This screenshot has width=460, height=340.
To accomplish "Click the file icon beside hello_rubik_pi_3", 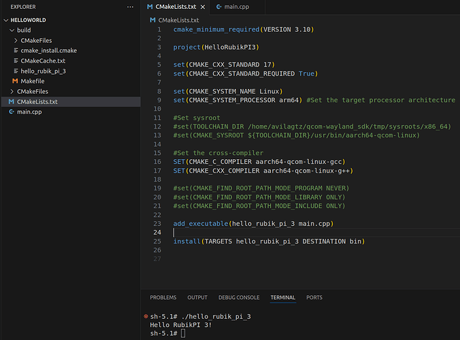I will 16,71.
